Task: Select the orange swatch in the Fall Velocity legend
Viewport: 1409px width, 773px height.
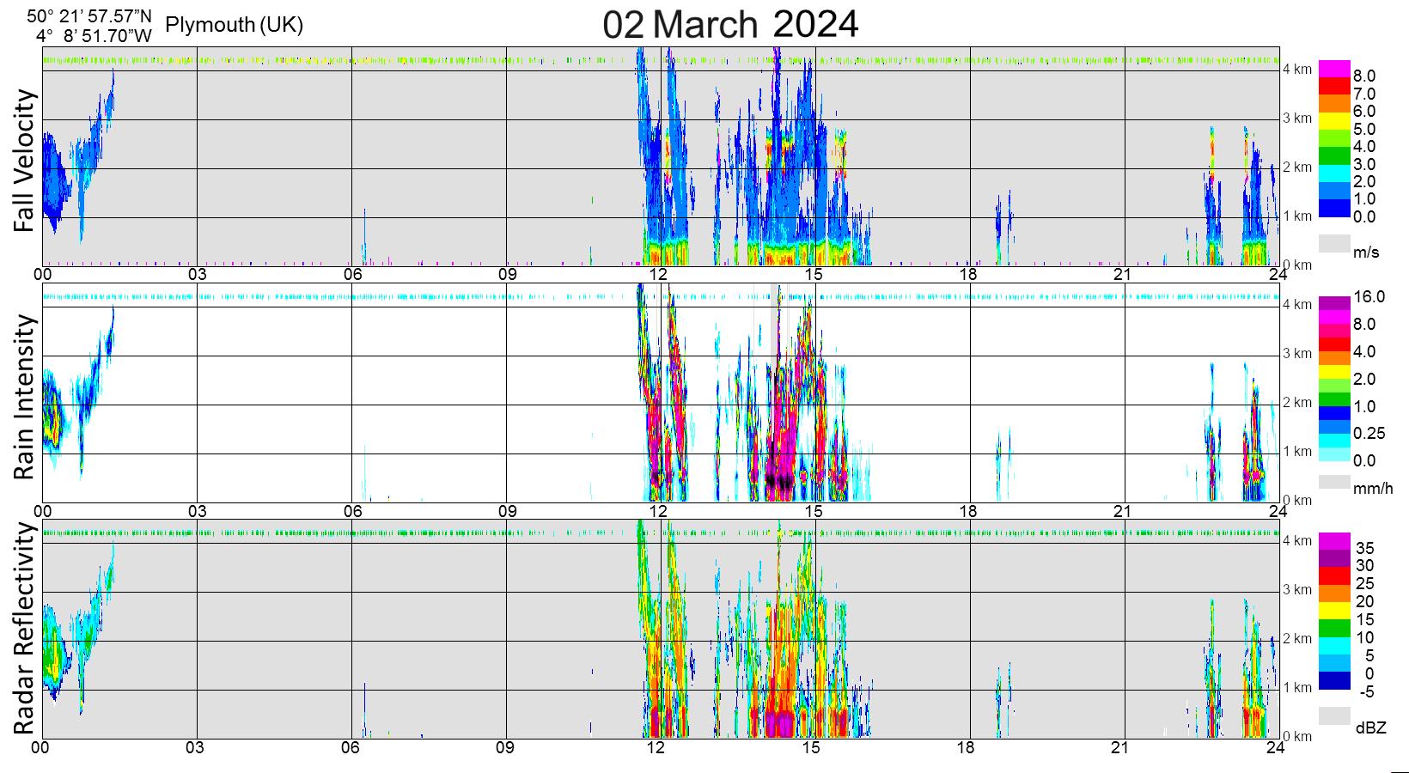Action: pos(1334,103)
